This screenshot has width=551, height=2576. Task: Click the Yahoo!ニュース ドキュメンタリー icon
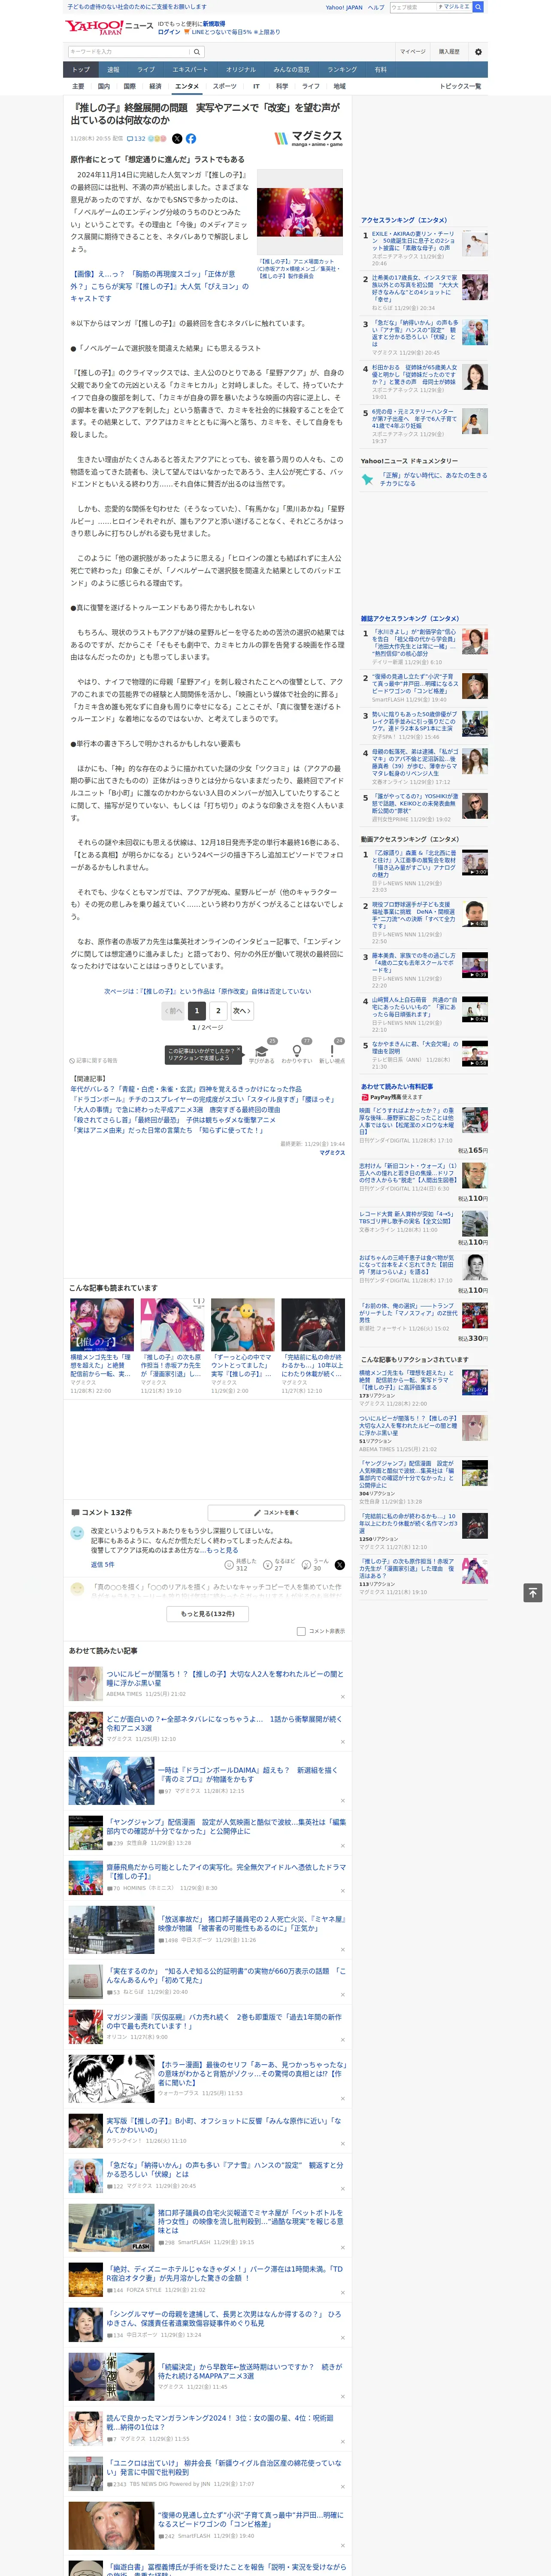(368, 480)
